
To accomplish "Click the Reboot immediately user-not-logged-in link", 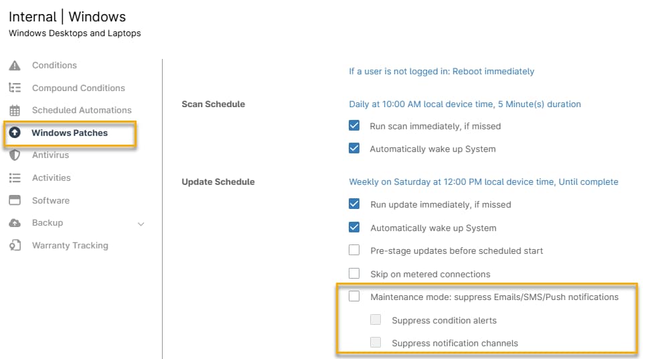I will pyautogui.click(x=441, y=72).
